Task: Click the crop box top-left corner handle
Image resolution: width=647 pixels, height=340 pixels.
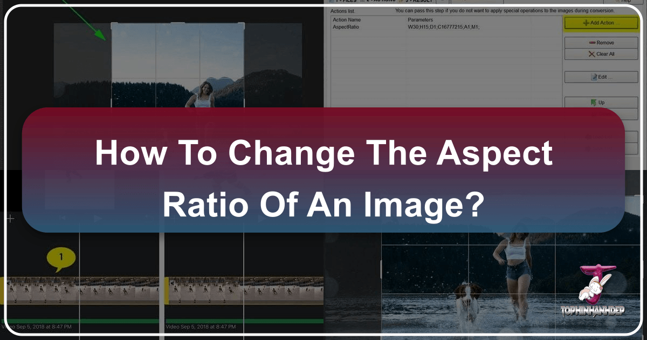Action: [x=113, y=25]
